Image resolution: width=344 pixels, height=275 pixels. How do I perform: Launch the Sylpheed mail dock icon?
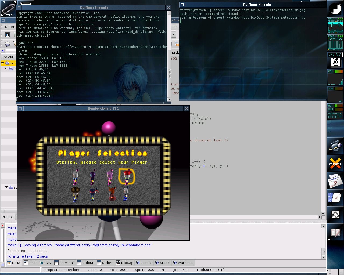335,180
